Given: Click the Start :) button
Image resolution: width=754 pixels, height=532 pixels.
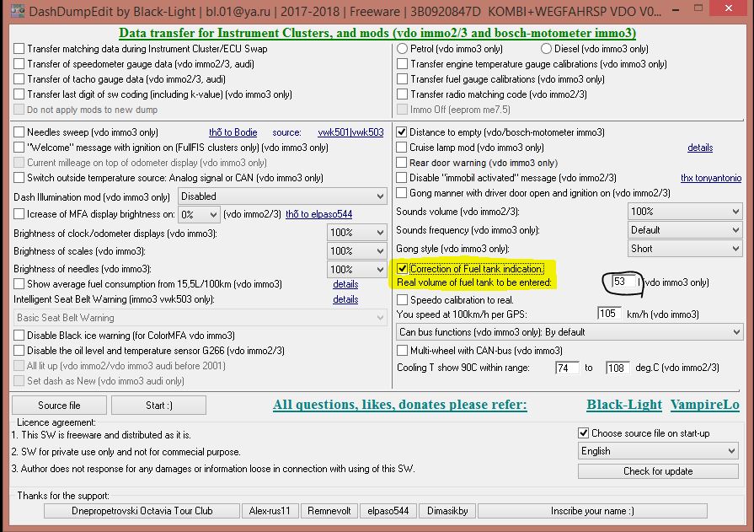Looking at the screenshot, I should click(x=158, y=406).
